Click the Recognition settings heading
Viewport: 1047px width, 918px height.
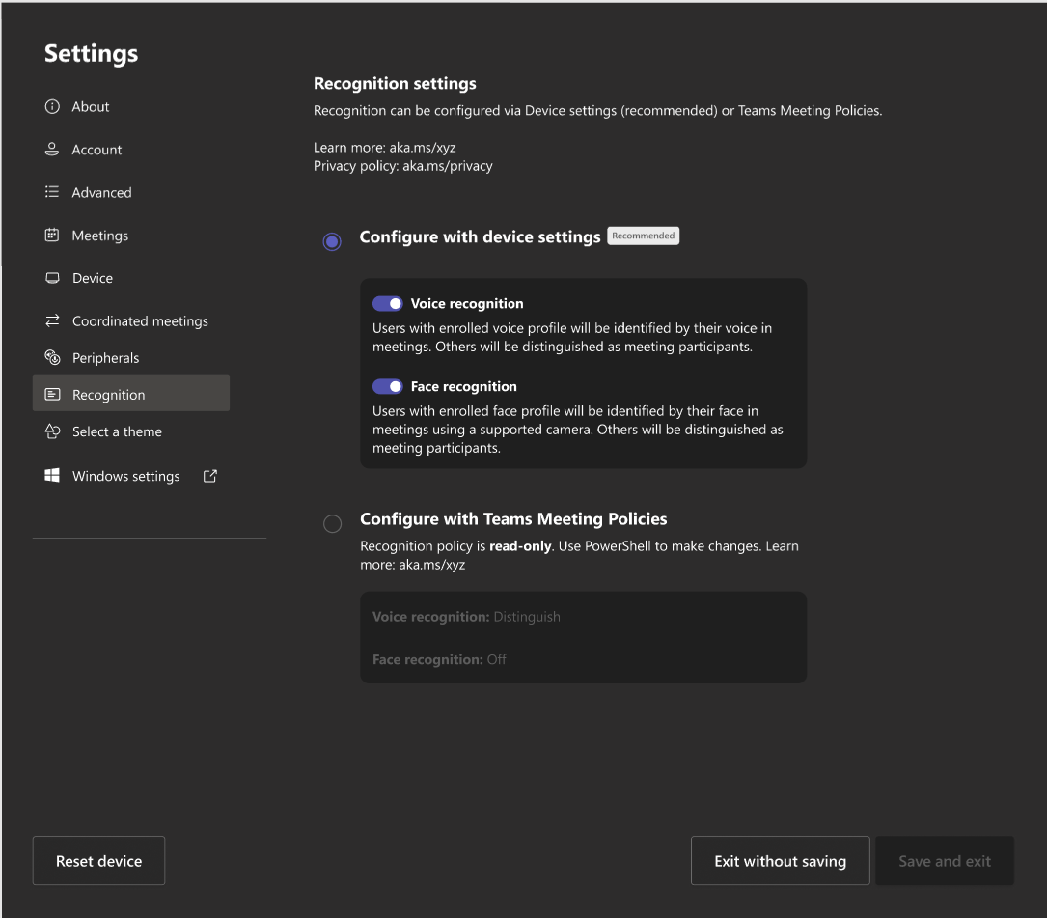point(396,84)
